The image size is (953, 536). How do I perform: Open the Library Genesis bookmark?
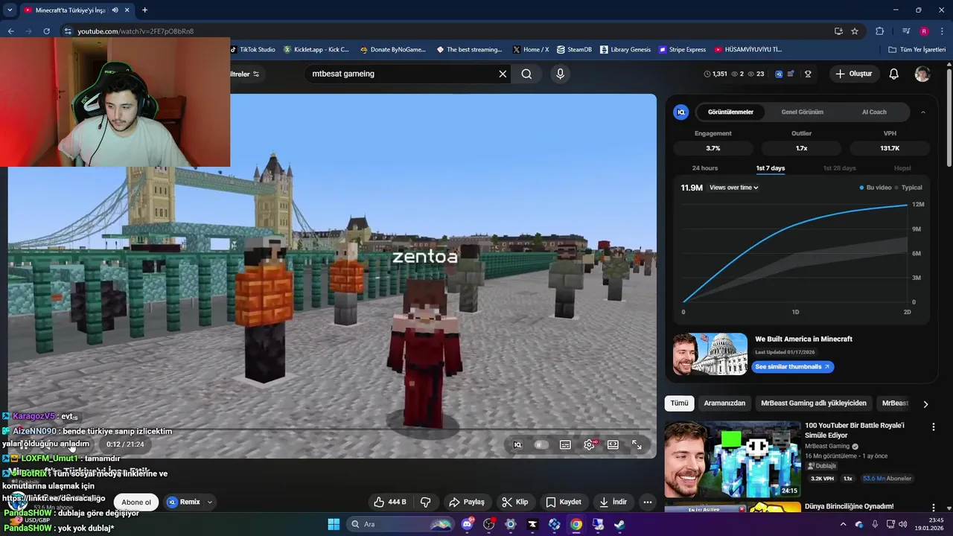(625, 50)
